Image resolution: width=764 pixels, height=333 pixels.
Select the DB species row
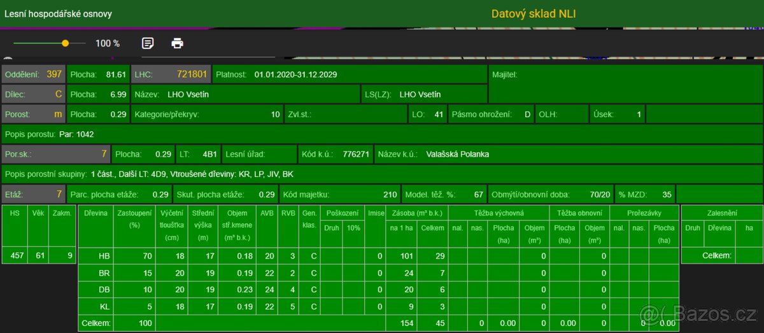pos(104,290)
